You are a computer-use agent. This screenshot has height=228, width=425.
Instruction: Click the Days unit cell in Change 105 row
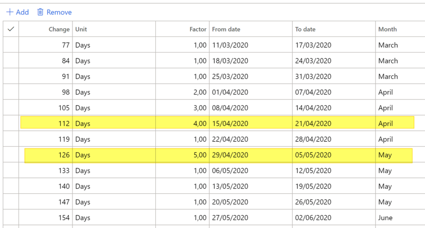(114, 108)
